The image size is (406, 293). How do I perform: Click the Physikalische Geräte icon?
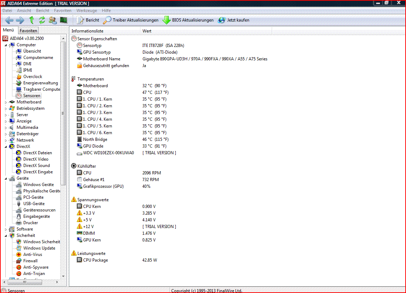[x=19, y=191]
